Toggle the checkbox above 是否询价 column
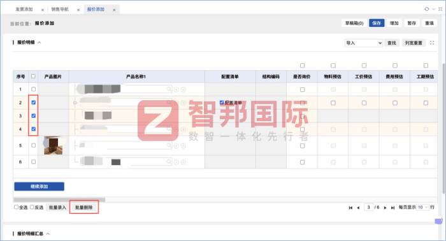 coord(303,66)
